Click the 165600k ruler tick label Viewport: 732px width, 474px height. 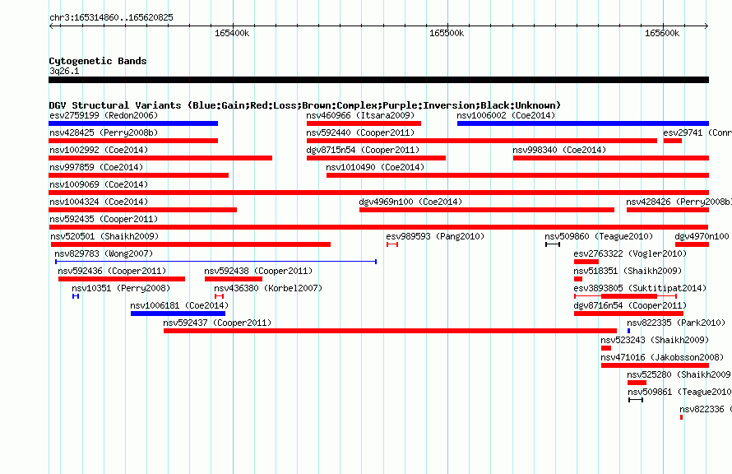[662, 33]
